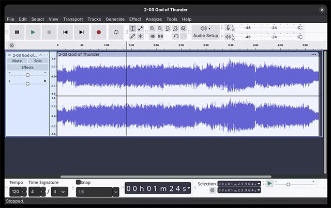The width and height of the screenshot is (331, 208).
Task: Open the File menu
Action: (10, 19)
